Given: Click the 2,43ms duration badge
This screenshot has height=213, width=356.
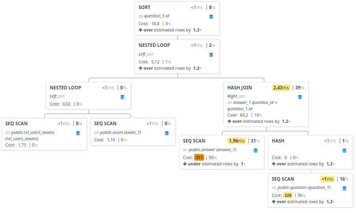Looking at the screenshot, I should click(x=281, y=88).
